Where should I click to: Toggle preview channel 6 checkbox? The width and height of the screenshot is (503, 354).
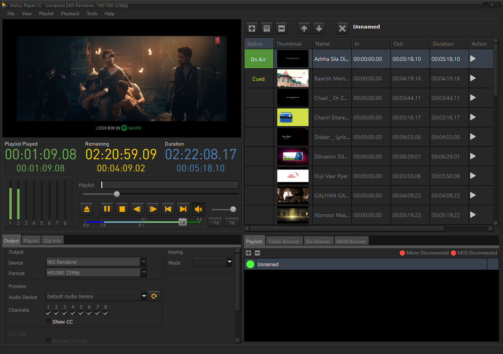(x=89, y=313)
